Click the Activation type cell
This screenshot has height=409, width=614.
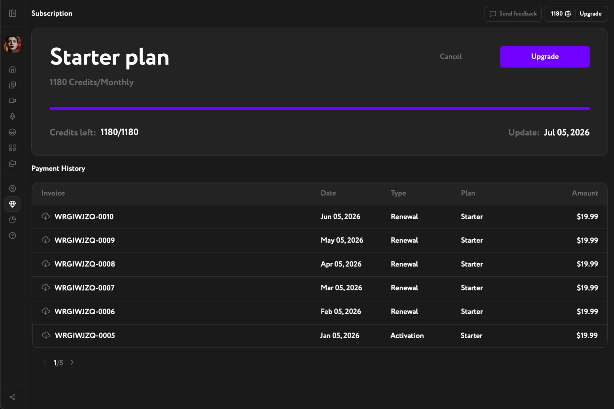click(407, 335)
